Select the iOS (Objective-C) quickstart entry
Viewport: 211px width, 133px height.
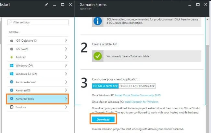click(x=38, y=41)
